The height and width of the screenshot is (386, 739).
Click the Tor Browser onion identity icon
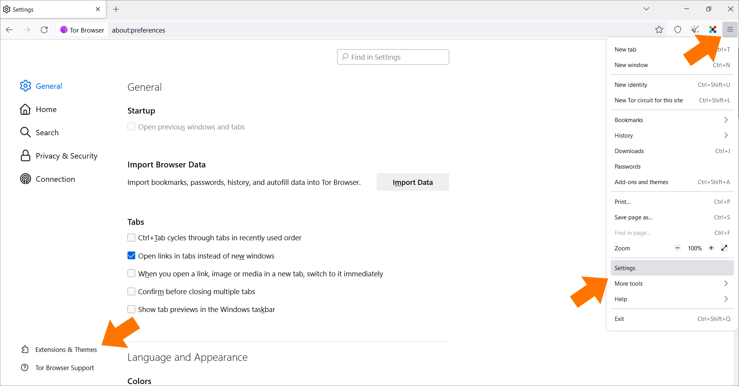click(x=64, y=30)
